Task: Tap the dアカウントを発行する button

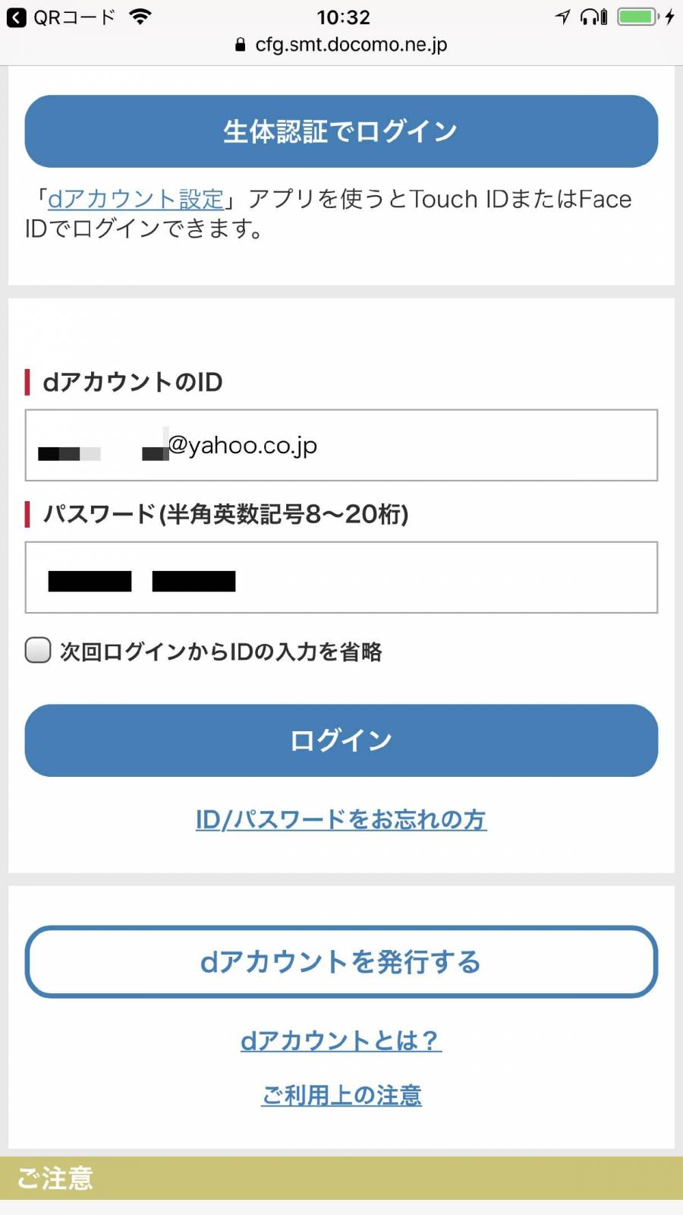Action: (x=341, y=962)
